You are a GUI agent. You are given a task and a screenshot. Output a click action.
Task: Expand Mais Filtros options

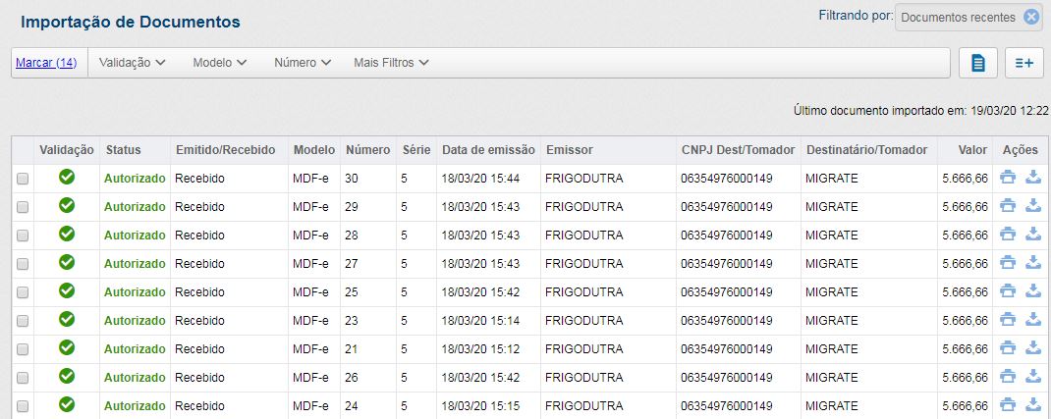391,63
